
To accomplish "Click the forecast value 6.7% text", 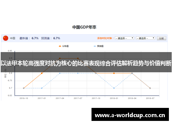I will point(57,38).
